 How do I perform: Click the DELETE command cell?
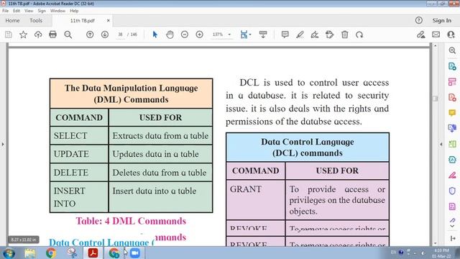(x=79, y=173)
